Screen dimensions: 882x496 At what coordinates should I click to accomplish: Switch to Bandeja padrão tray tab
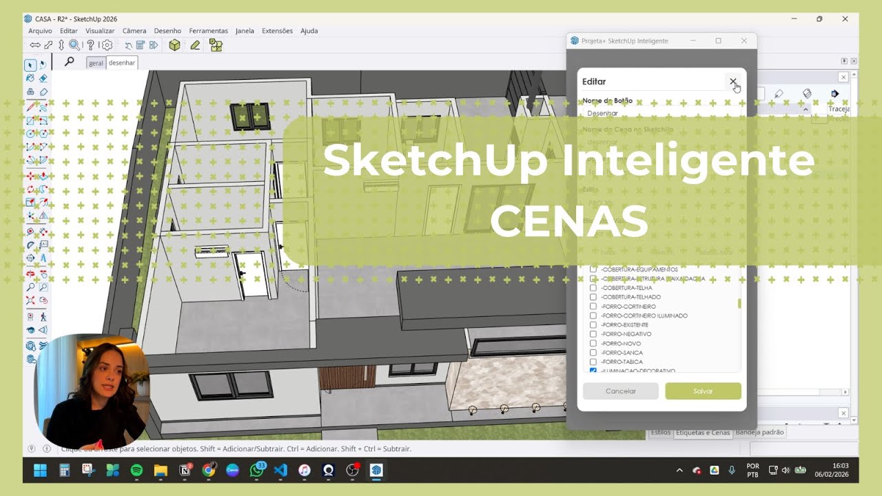(x=759, y=433)
